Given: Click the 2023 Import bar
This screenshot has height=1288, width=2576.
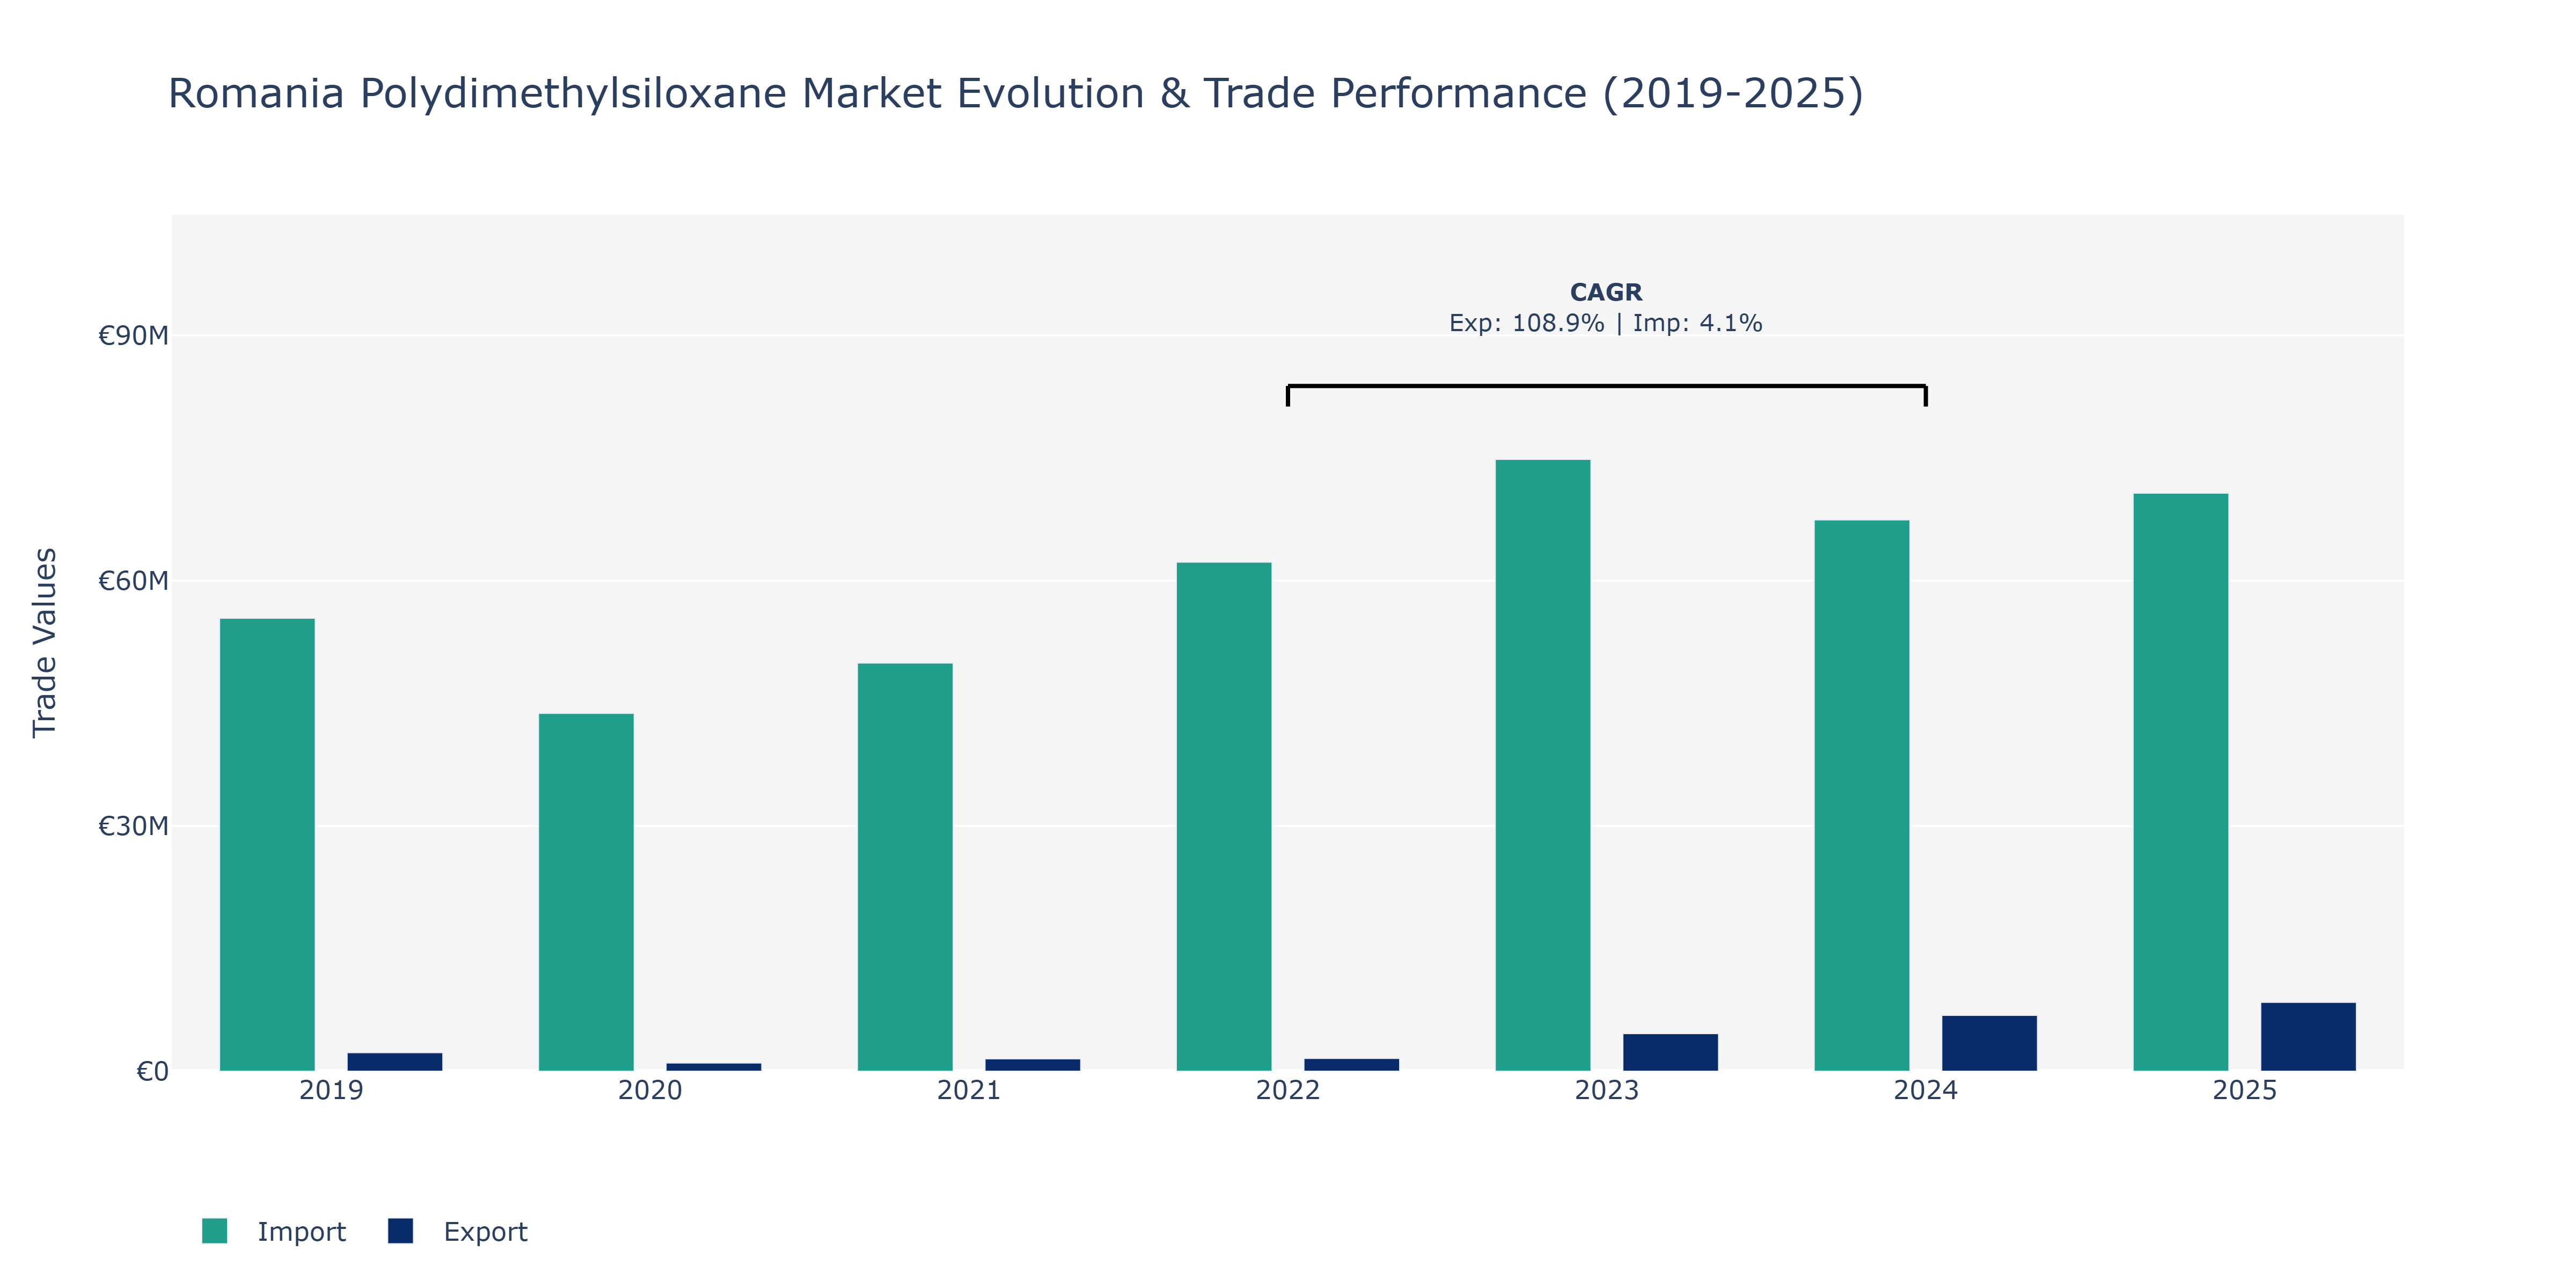Looking at the screenshot, I should [x=1543, y=765].
